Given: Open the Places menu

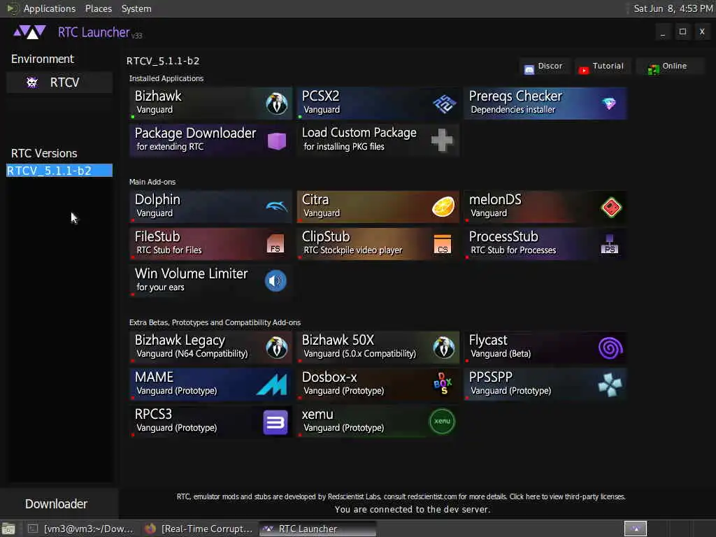Looking at the screenshot, I should pyautogui.click(x=99, y=8).
